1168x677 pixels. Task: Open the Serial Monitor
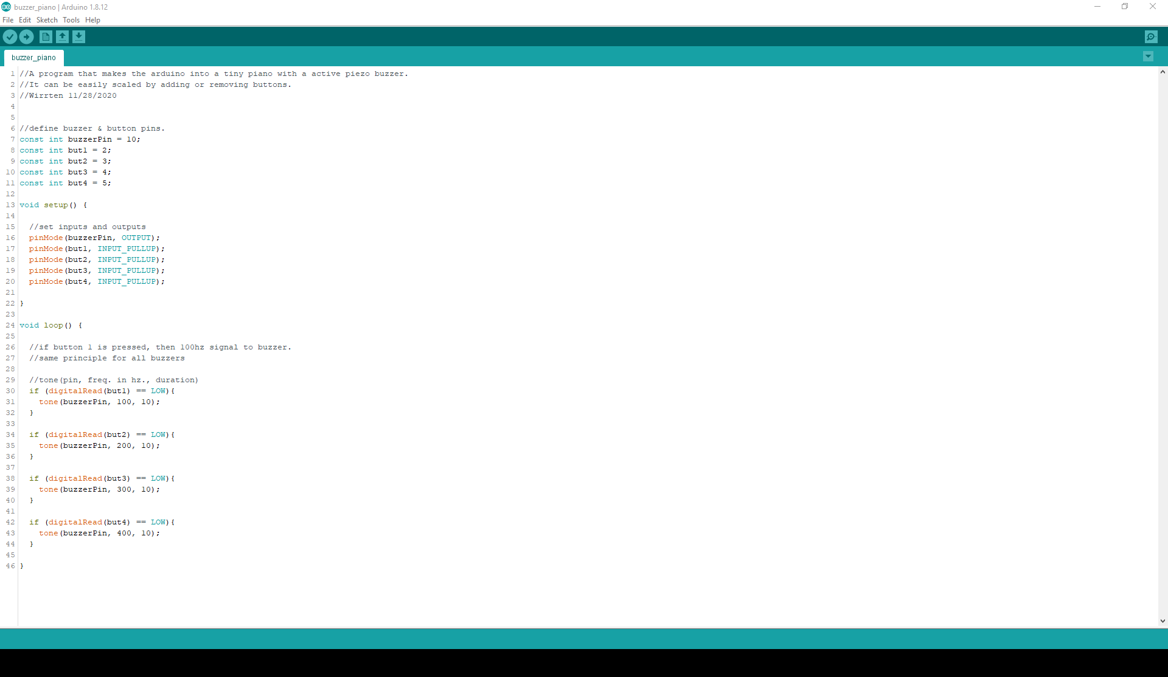(x=1151, y=37)
